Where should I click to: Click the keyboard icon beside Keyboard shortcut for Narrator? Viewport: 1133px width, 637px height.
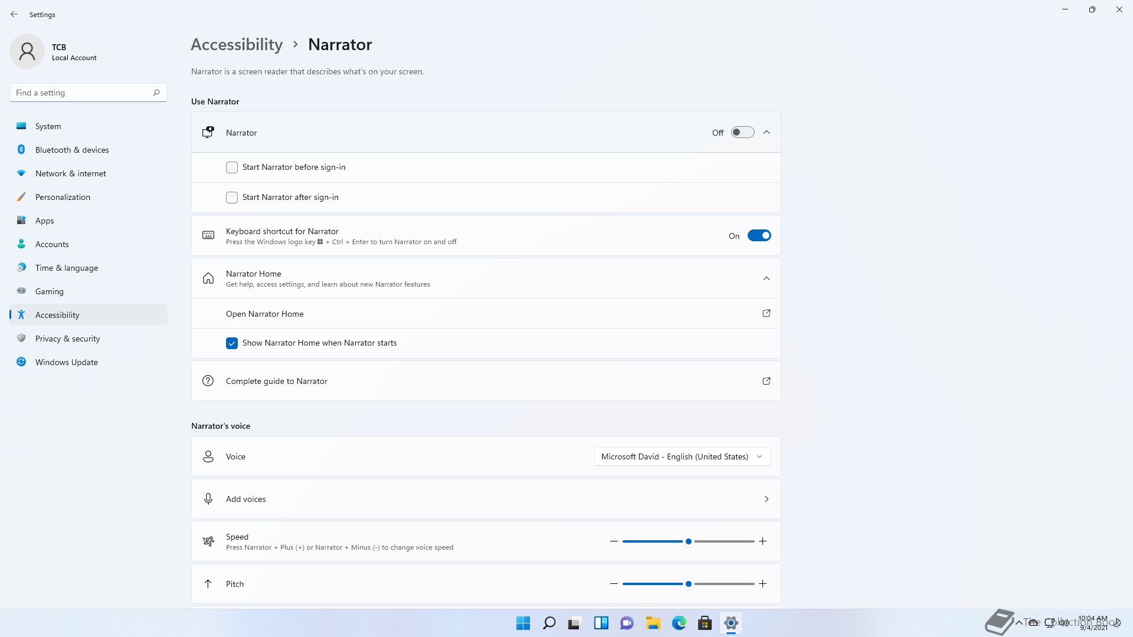tap(208, 235)
